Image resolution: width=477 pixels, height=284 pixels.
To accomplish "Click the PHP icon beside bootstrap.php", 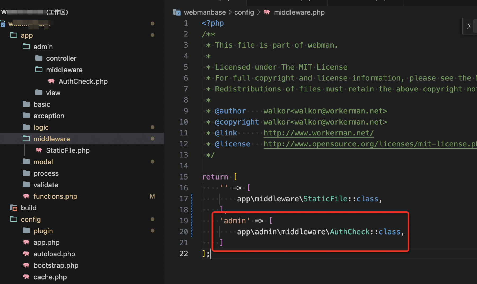I will click(x=26, y=265).
